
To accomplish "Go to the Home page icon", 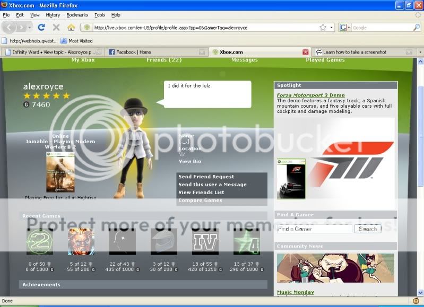I will [x=71, y=27].
